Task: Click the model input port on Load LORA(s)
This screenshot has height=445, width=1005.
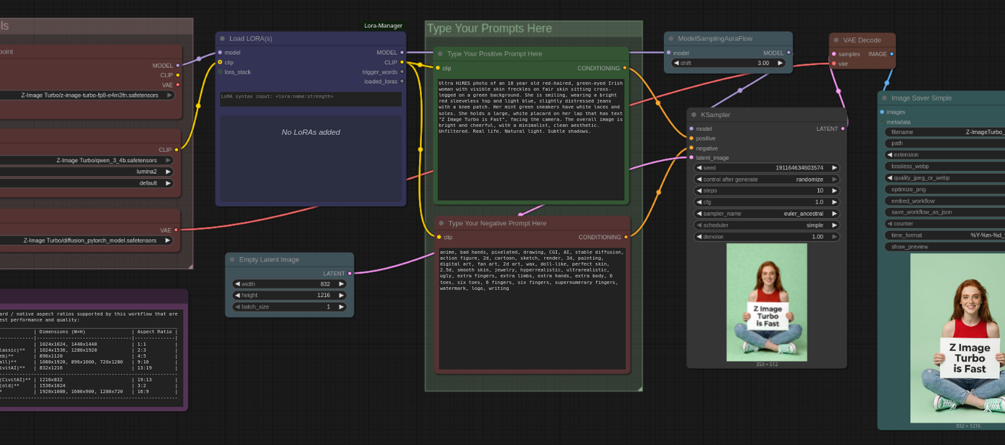Action: 220,52
